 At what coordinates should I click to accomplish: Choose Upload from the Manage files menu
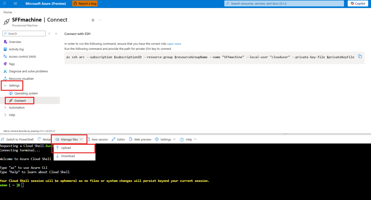click(x=74, y=148)
